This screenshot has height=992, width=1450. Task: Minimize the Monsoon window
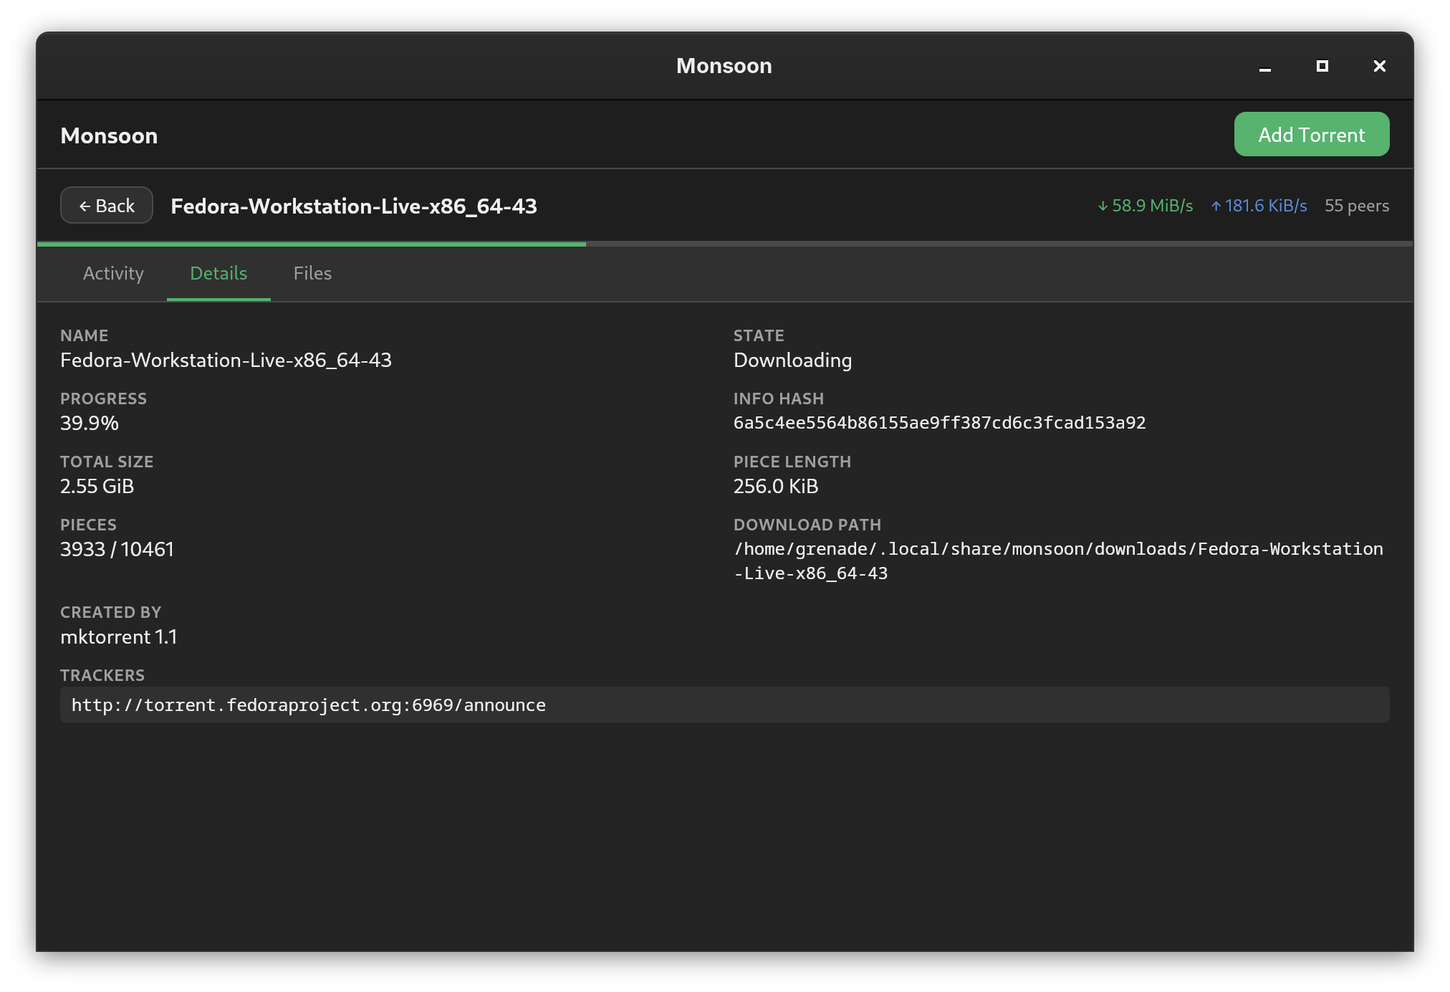[x=1264, y=65]
